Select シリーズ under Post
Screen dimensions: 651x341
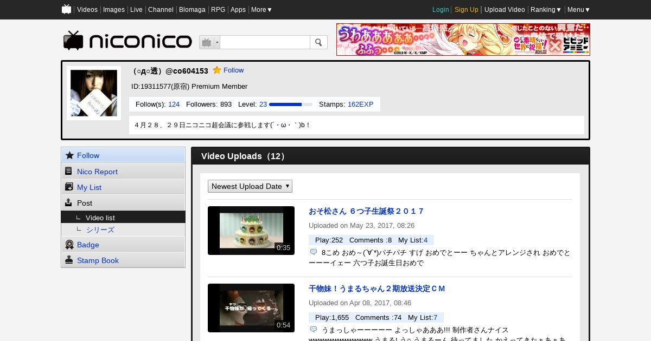tap(123, 229)
